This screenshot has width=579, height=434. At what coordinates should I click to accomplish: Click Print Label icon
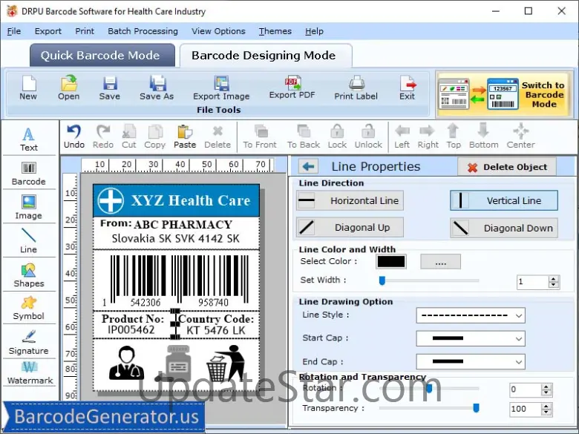(356, 88)
